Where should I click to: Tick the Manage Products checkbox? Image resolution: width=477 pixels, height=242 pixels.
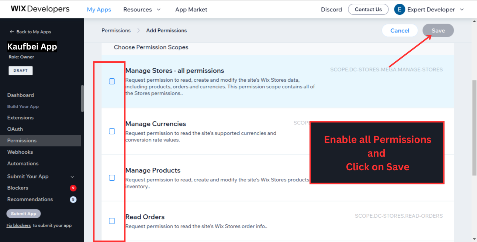point(112,178)
